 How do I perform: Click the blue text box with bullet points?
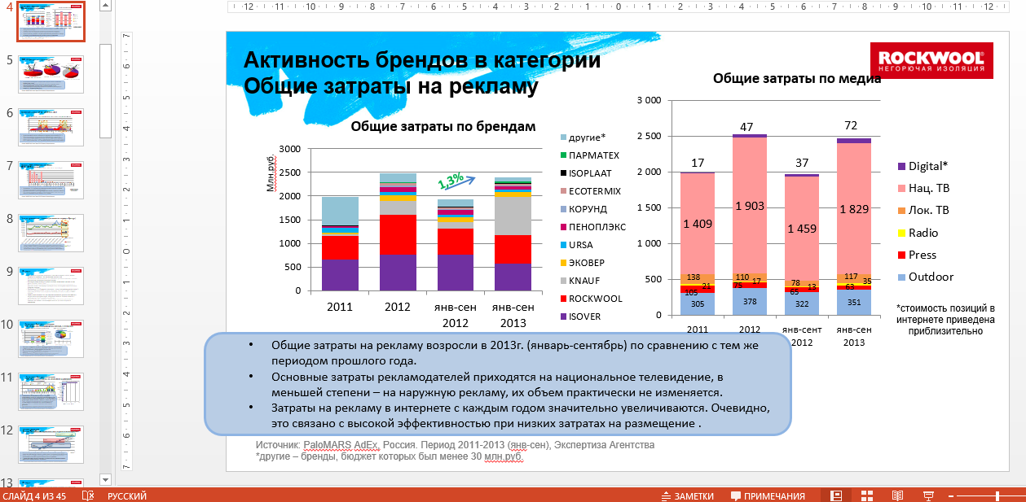pyautogui.click(x=498, y=384)
